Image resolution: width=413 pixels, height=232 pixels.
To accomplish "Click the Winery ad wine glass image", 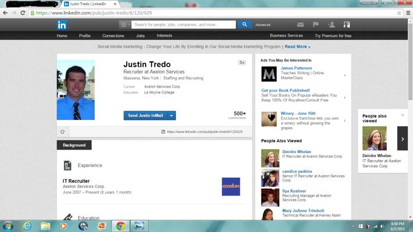I will pyautogui.click(x=269, y=119).
